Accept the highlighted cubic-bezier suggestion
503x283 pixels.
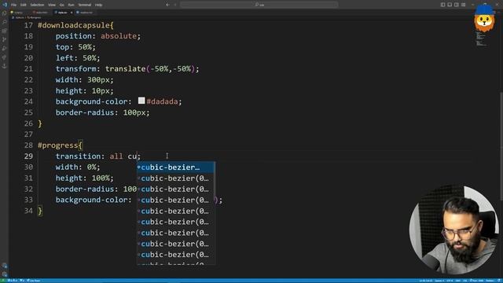(176, 167)
